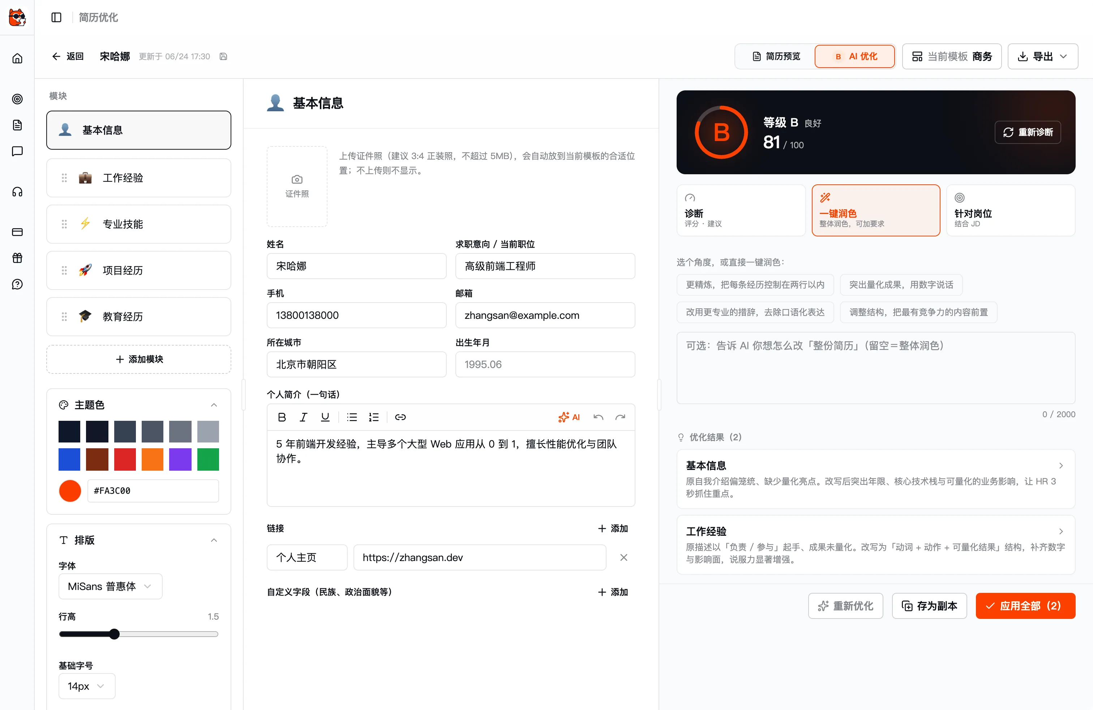Viewport: 1093px width, 710px height.
Task: Collapse the 主题色 section
Action: click(214, 405)
